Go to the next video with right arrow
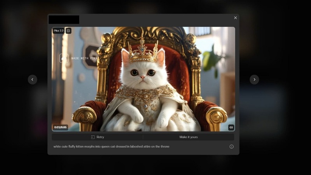 pos(254,79)
